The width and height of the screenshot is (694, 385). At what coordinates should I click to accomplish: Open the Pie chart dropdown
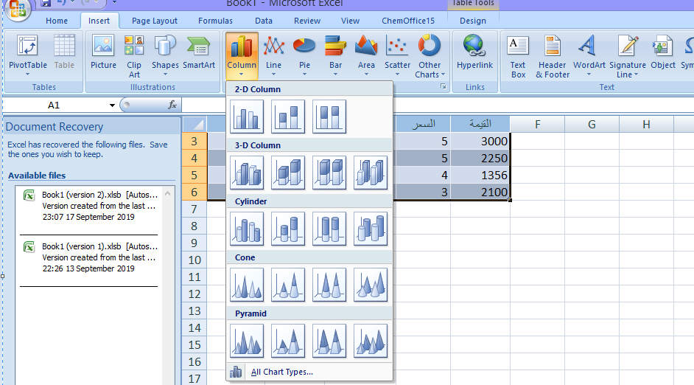pos(304,55)
